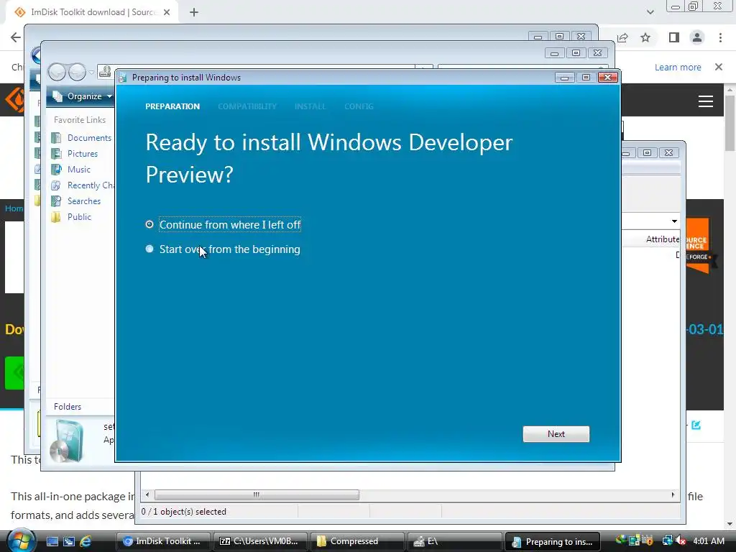Click left arrow of horizontal scrollbar
The height and width of the screenshot is (552, 736).
pyautogui.click(x=147, y=494)
